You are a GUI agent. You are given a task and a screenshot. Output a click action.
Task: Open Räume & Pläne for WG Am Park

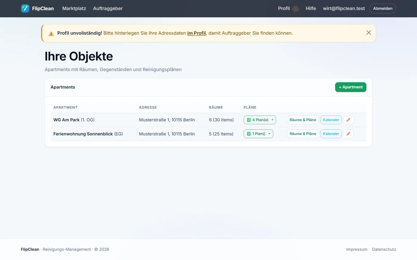click(x=303, y=120)
